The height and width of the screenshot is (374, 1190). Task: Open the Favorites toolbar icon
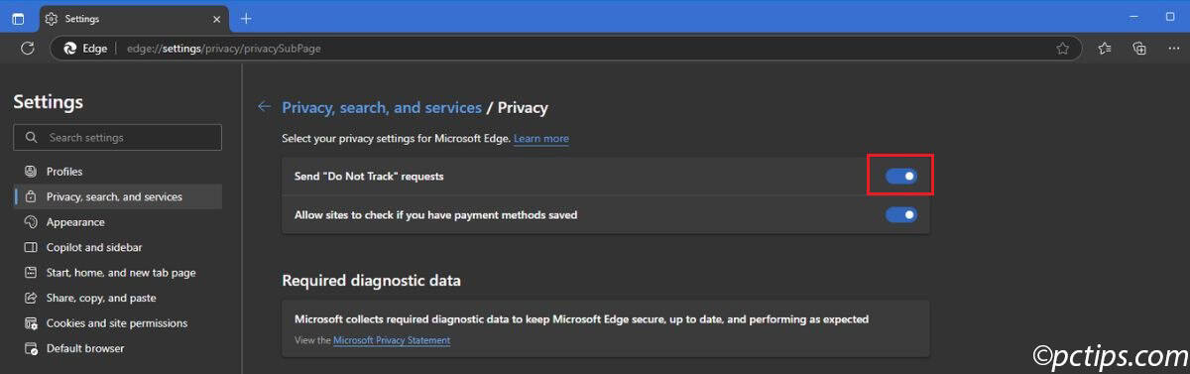click(x=1105, y=48)
